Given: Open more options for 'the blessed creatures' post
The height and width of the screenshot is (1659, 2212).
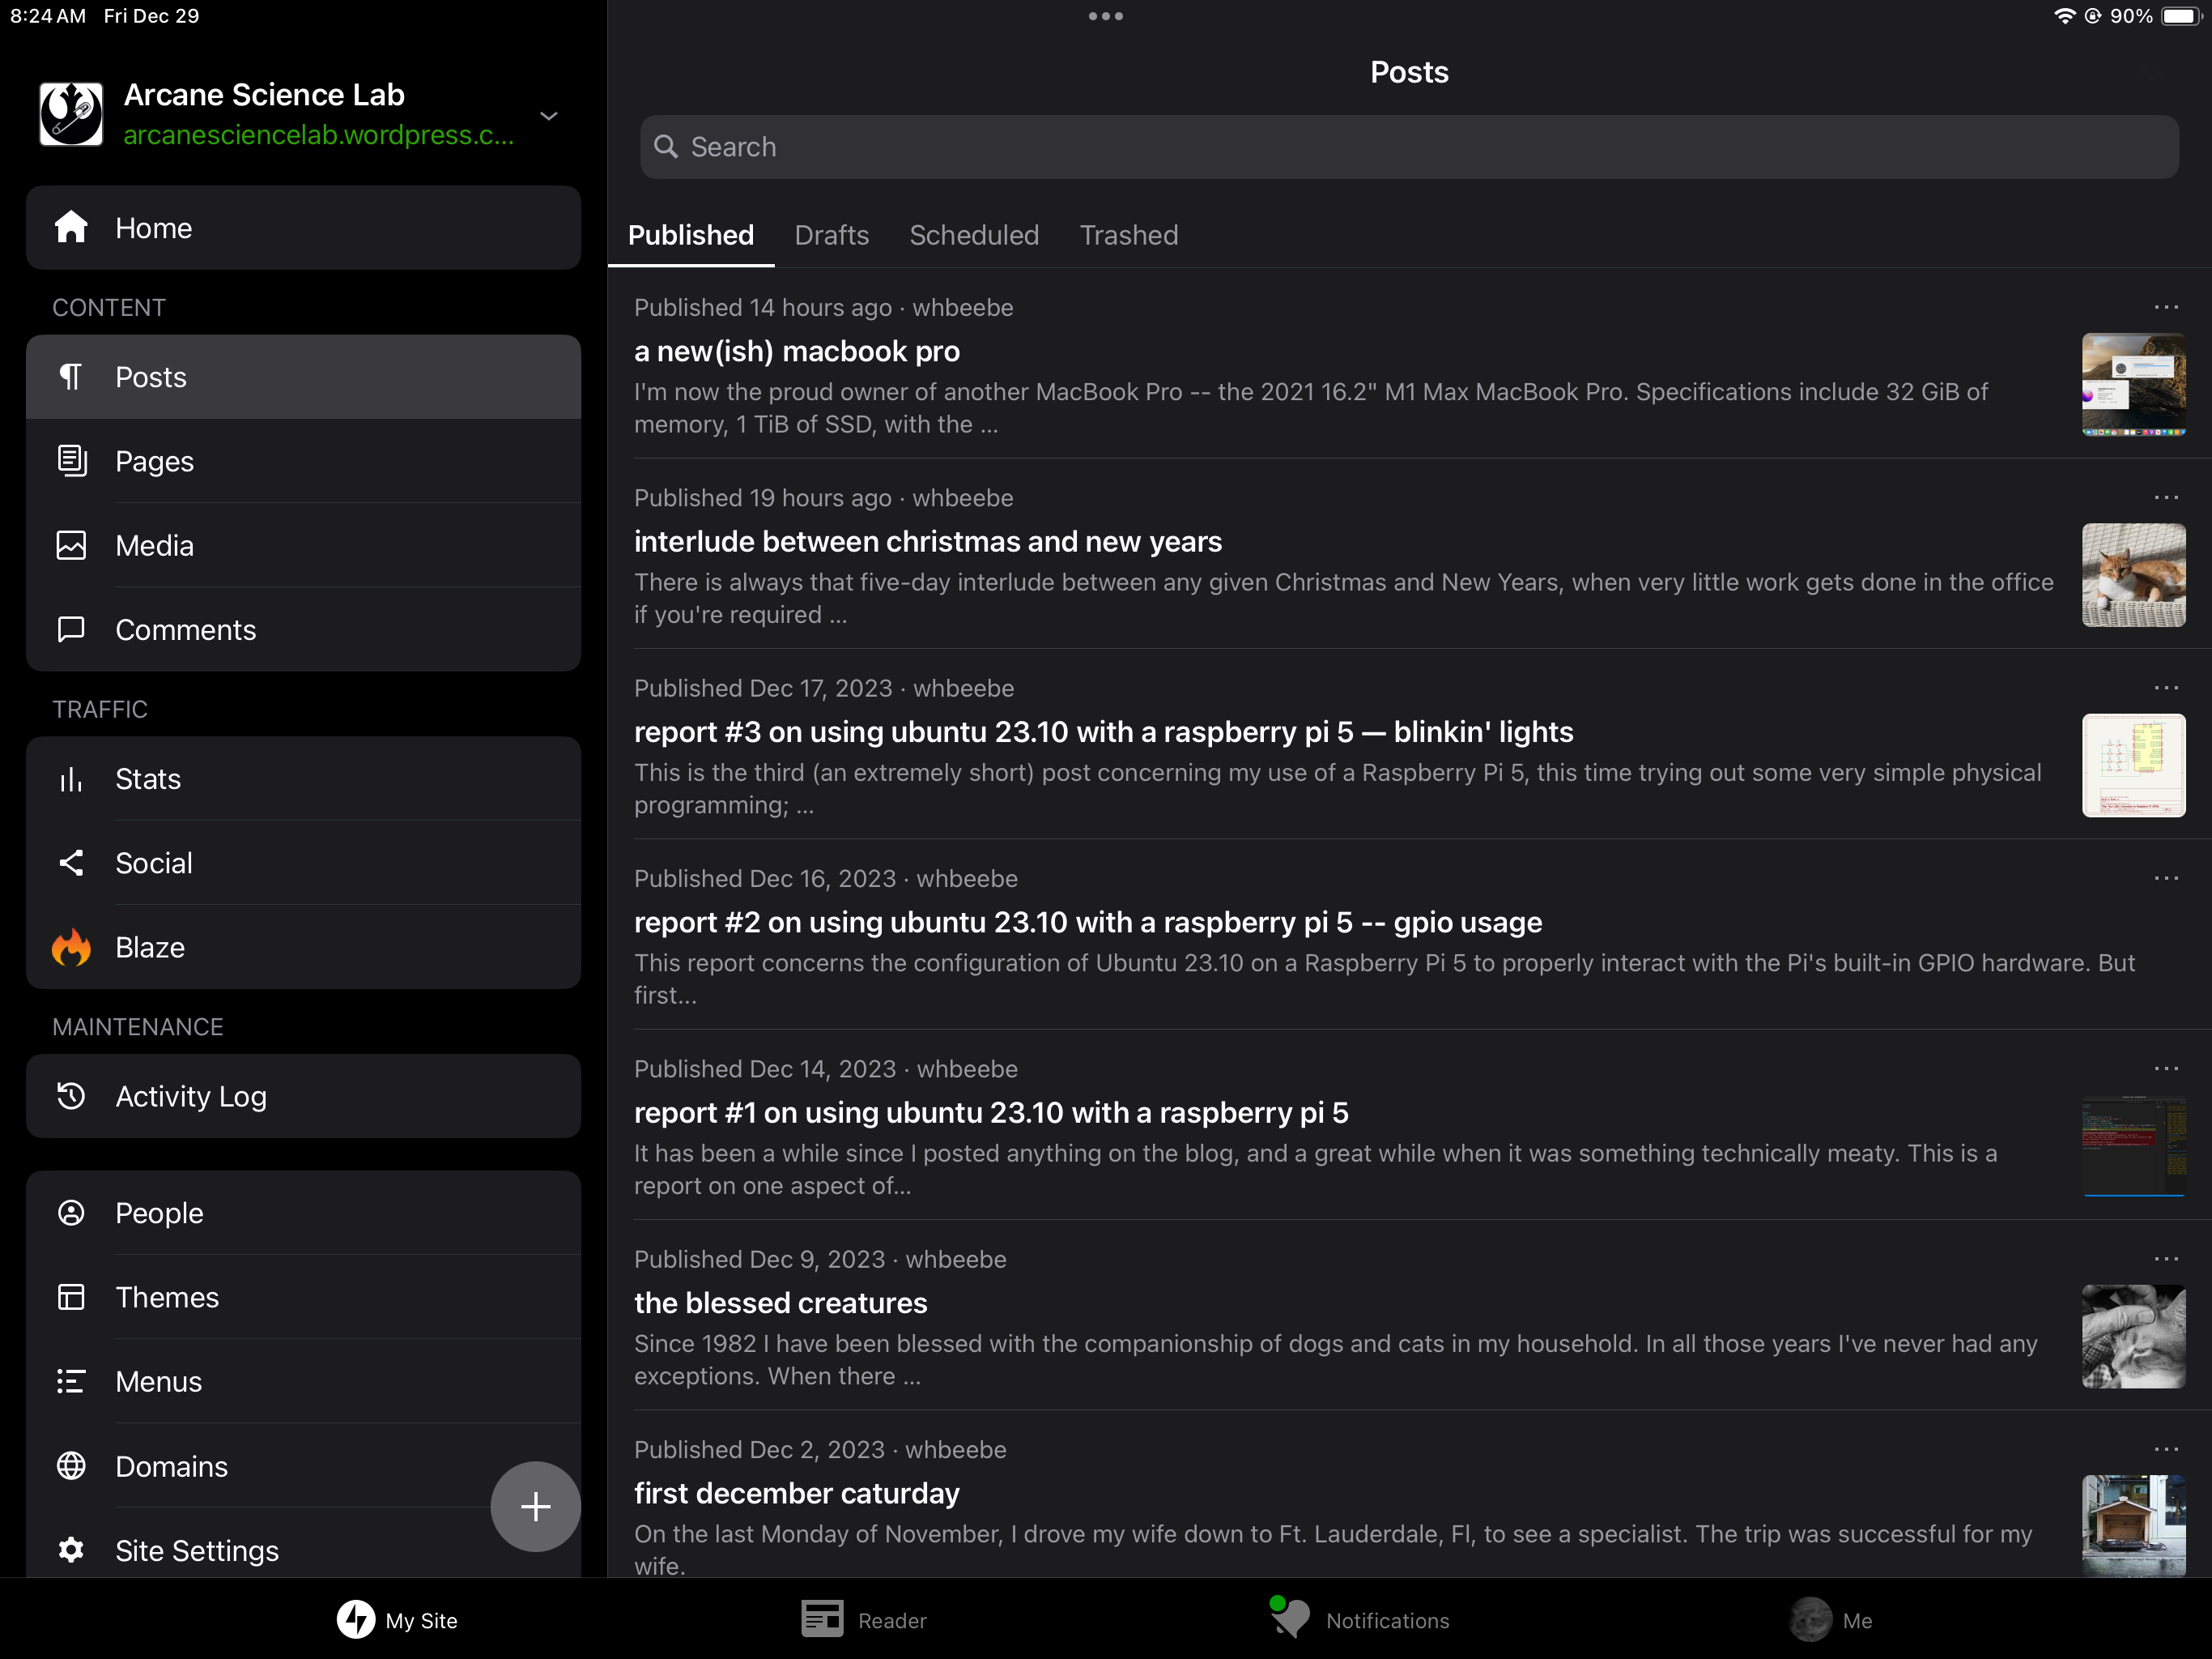Looking at the screenshot, I should coord(2166,1258).
